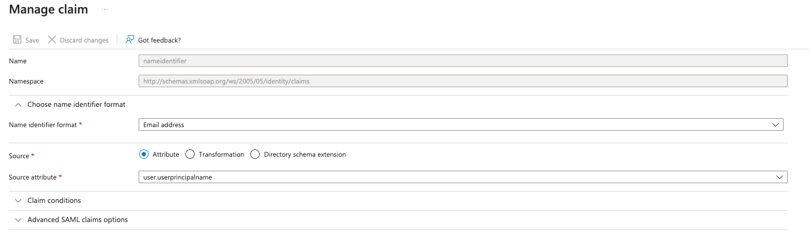This screenshot has width=809, height=247.
Task: Expand Advanced SAML claims options
Action: (19, 220)
